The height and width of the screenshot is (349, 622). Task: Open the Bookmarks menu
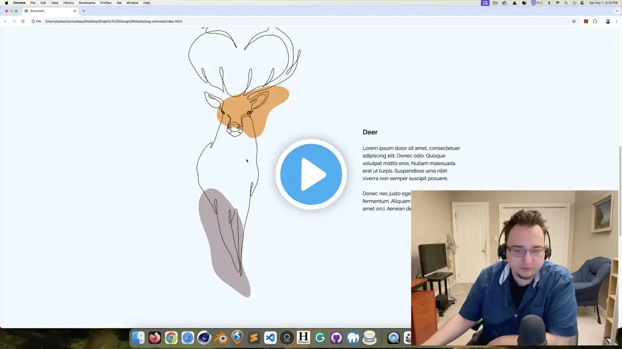coord(87,3)
